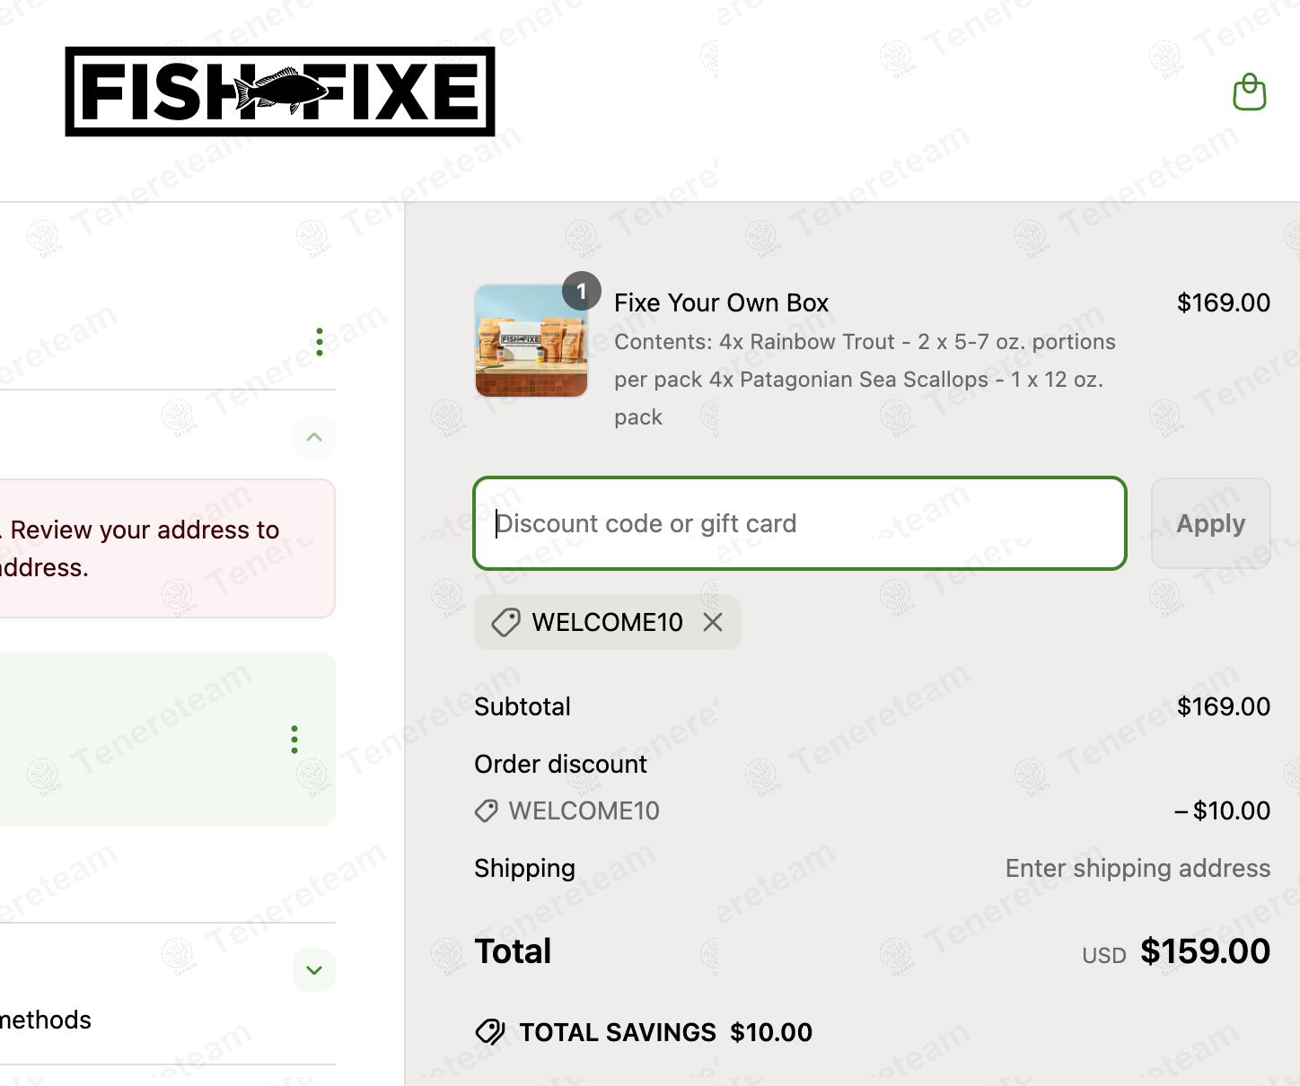The width and height of the screenshot is (1300, 1086).
Task: Click the Total Savings tags icon
Action: click(490, 1032)
